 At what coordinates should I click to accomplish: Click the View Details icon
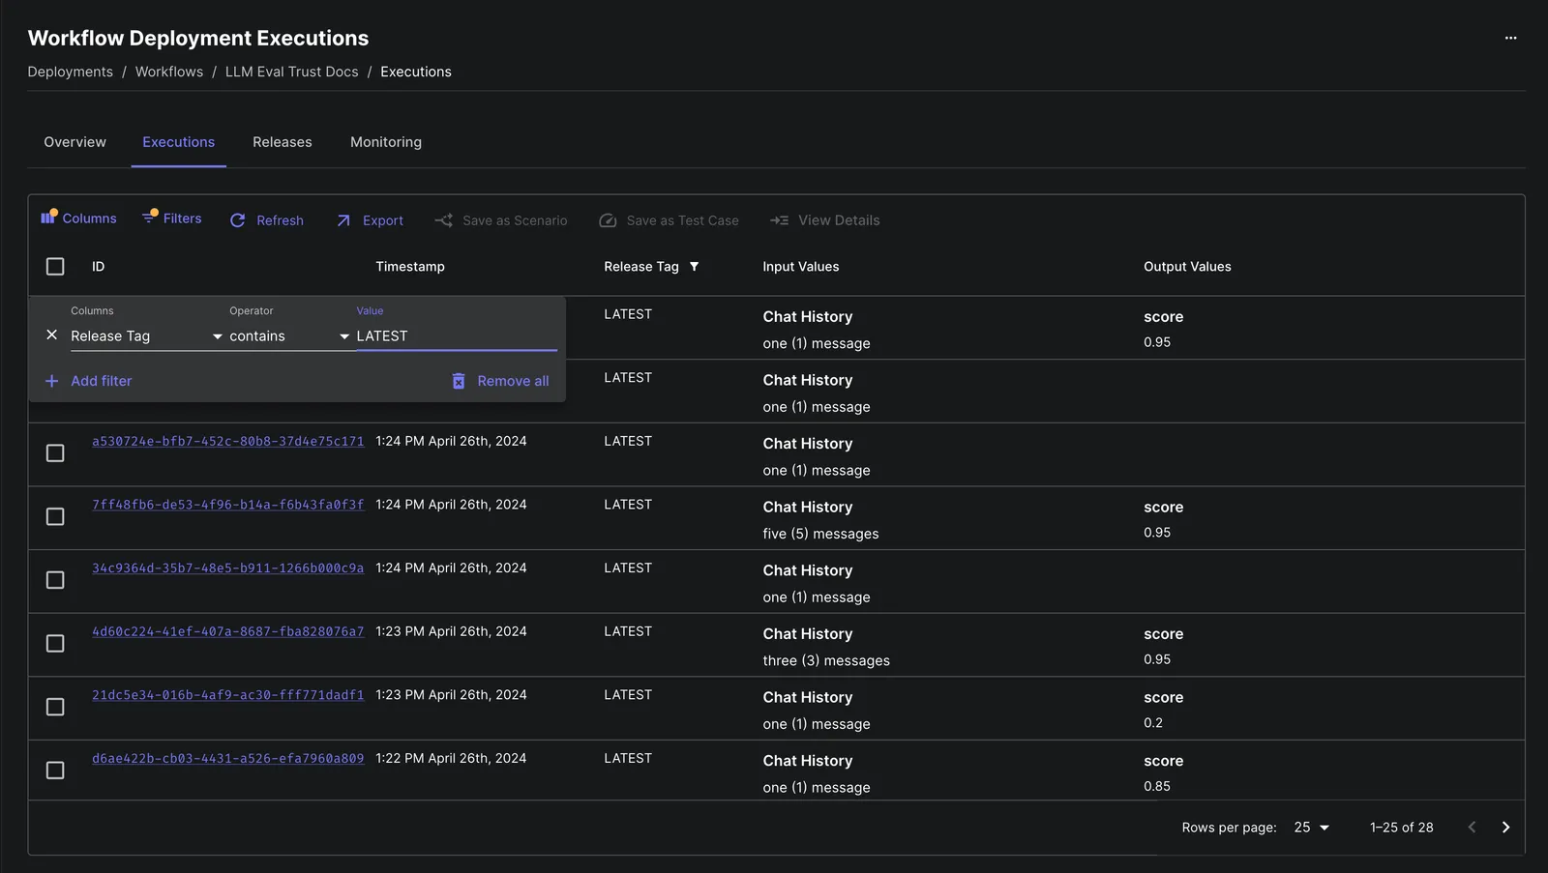779,220
